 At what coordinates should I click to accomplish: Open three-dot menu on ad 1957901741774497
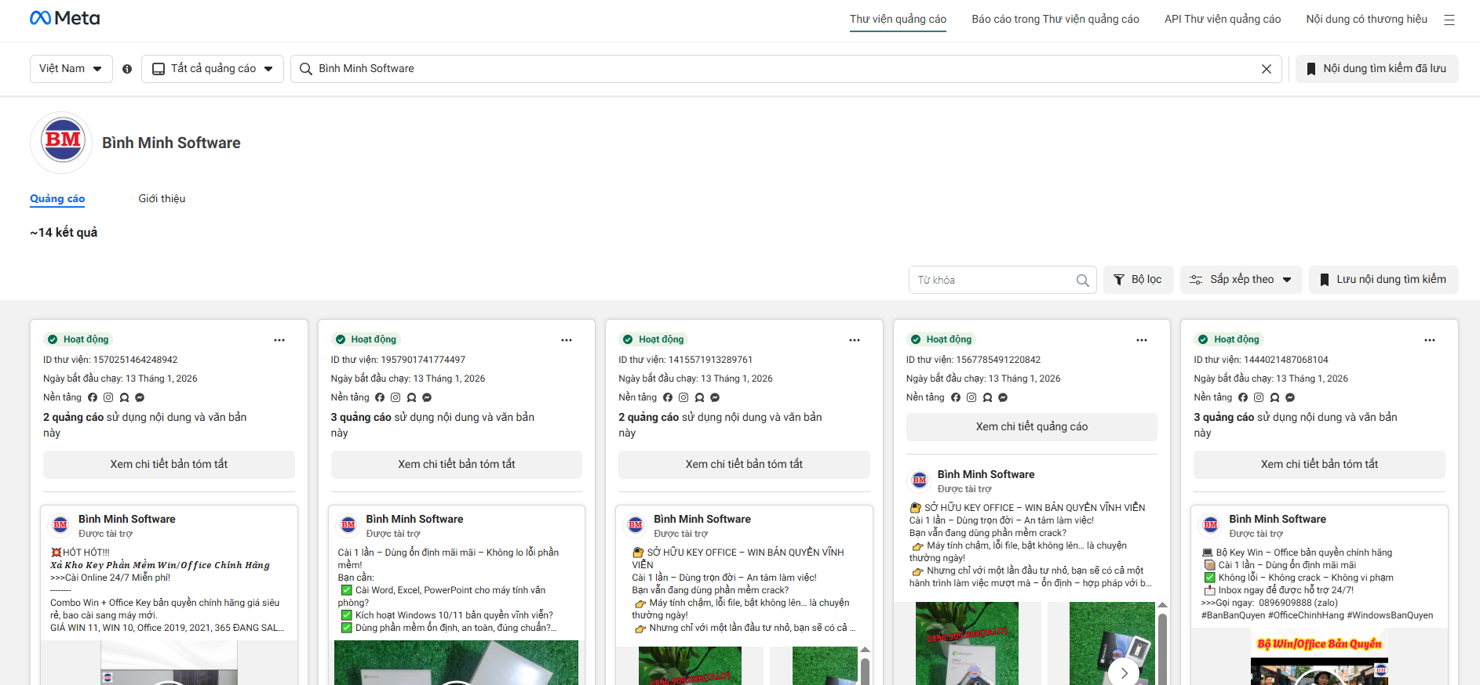tap(567, 340)
